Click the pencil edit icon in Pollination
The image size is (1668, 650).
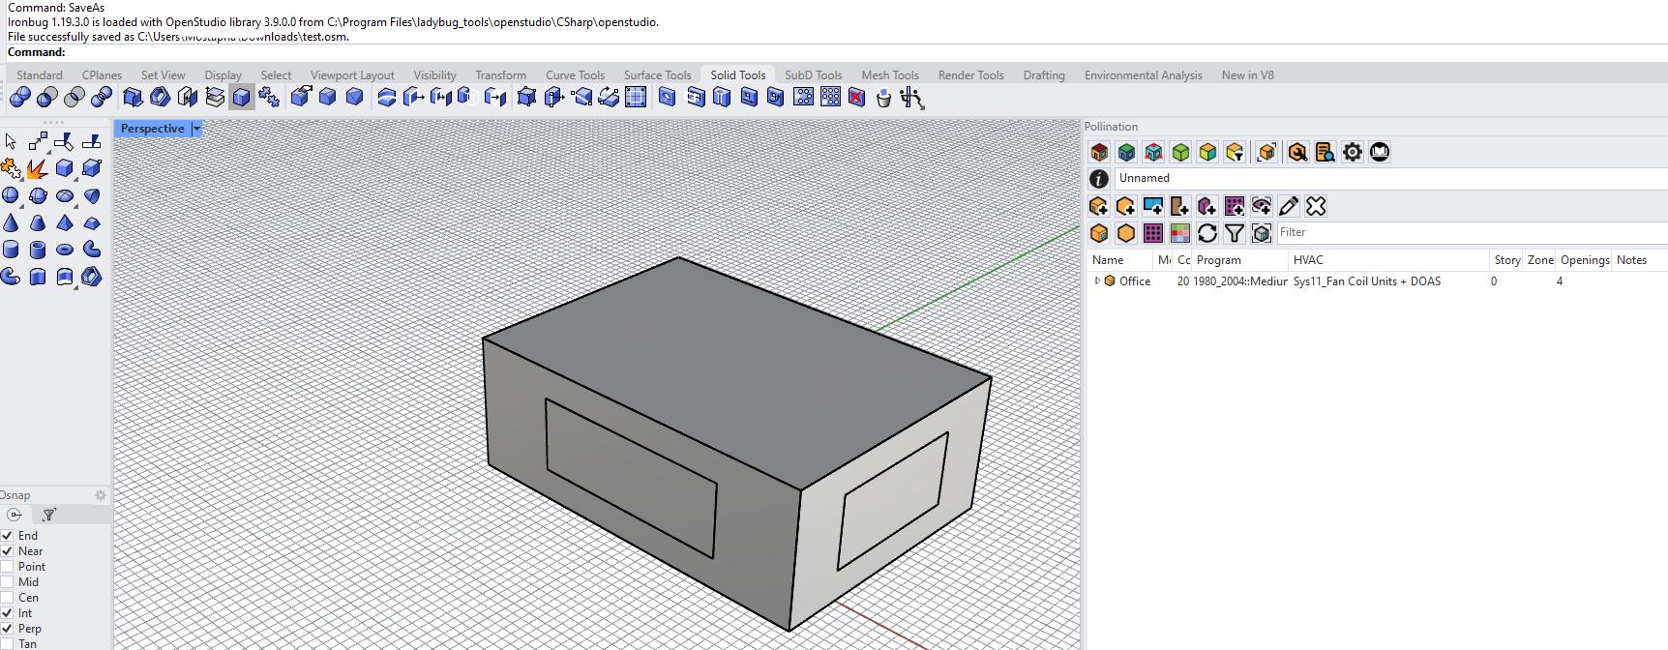(1288, 206)
